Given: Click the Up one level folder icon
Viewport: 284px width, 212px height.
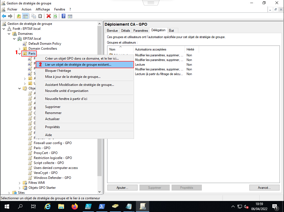Looking at the screenshot, I should pos(19,16).
